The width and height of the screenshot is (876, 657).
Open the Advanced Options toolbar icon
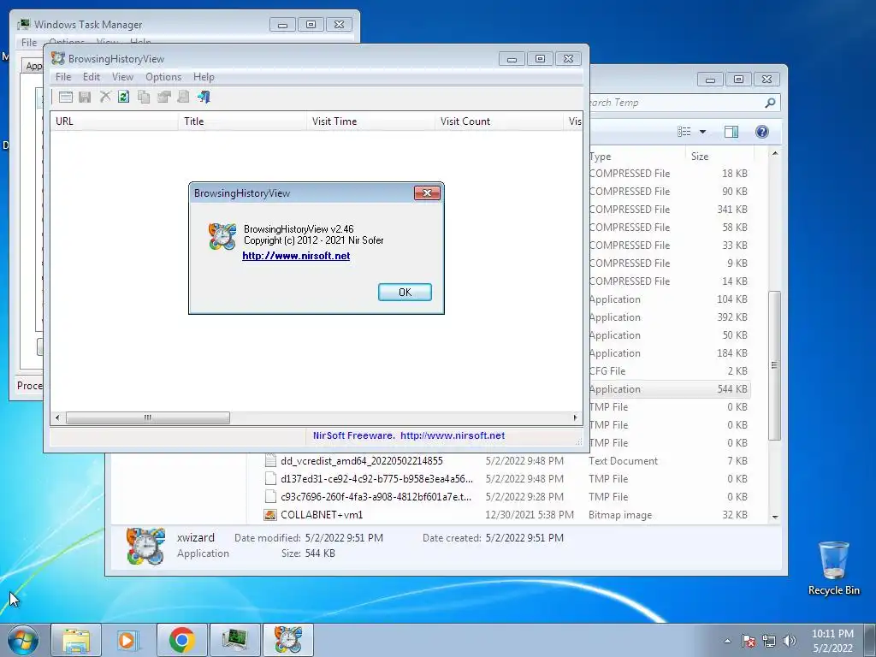pos(65,97)
